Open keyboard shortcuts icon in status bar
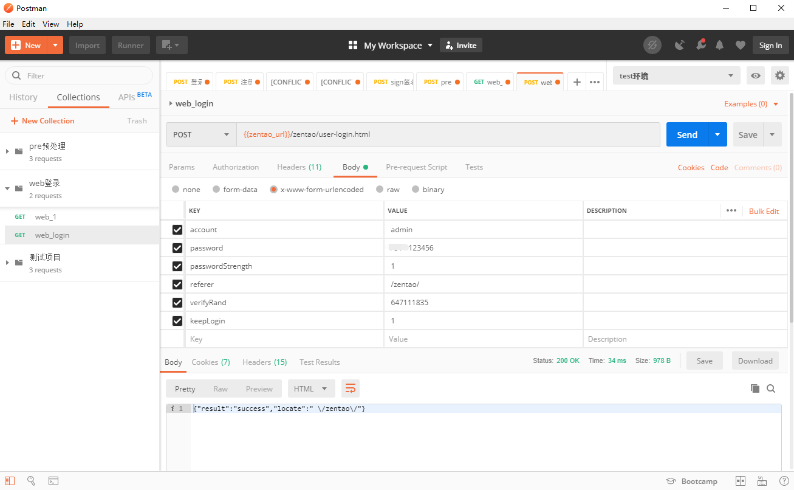This screenshot has width=794, height=490. coord(762,481)
